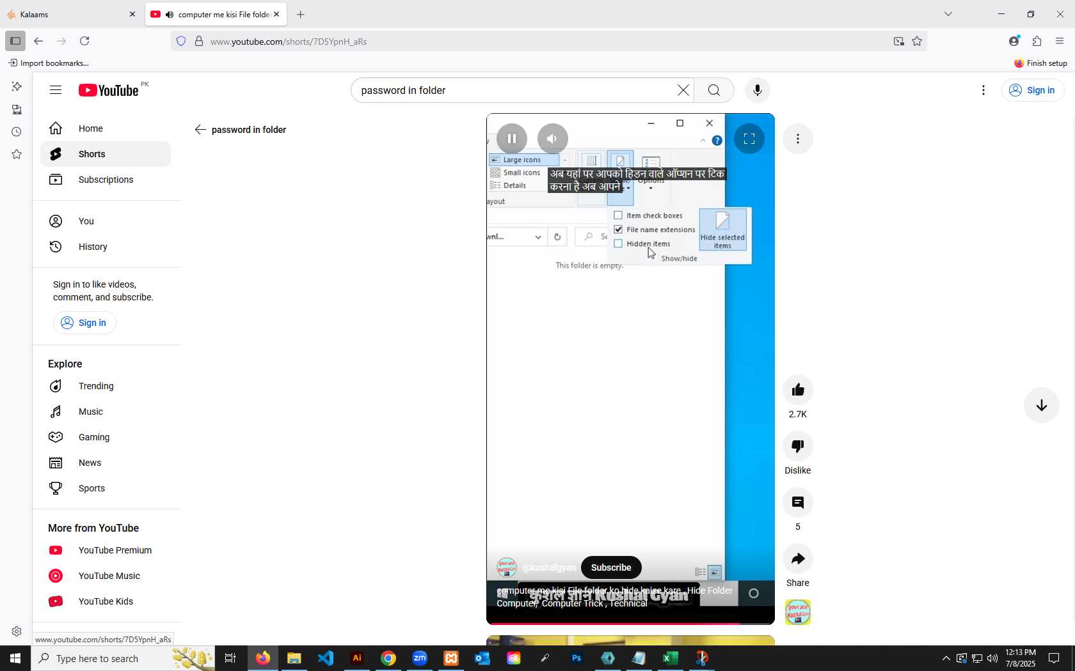The image size is (1075, 671).
Task: Go back in browser history
Action: [x=38, y=41]
